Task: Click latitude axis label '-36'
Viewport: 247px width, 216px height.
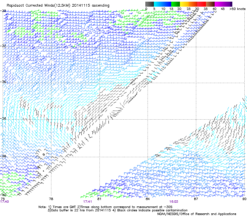Action: pyautogui.click(x=3, y=118)
